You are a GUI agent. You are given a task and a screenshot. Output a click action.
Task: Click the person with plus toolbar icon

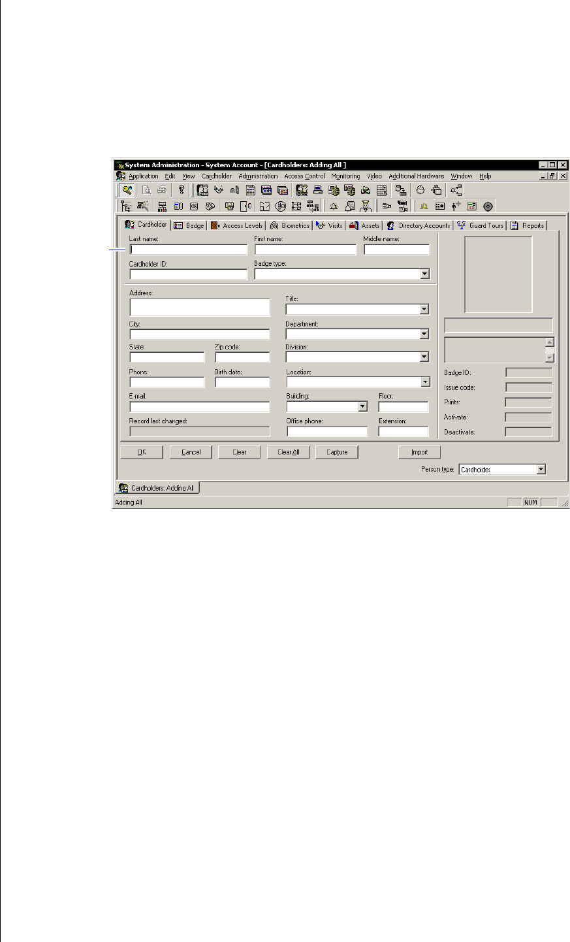(x=456, y=206)
